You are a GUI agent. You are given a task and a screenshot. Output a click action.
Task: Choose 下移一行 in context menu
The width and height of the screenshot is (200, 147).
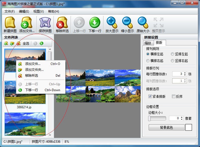click(41, 90)
